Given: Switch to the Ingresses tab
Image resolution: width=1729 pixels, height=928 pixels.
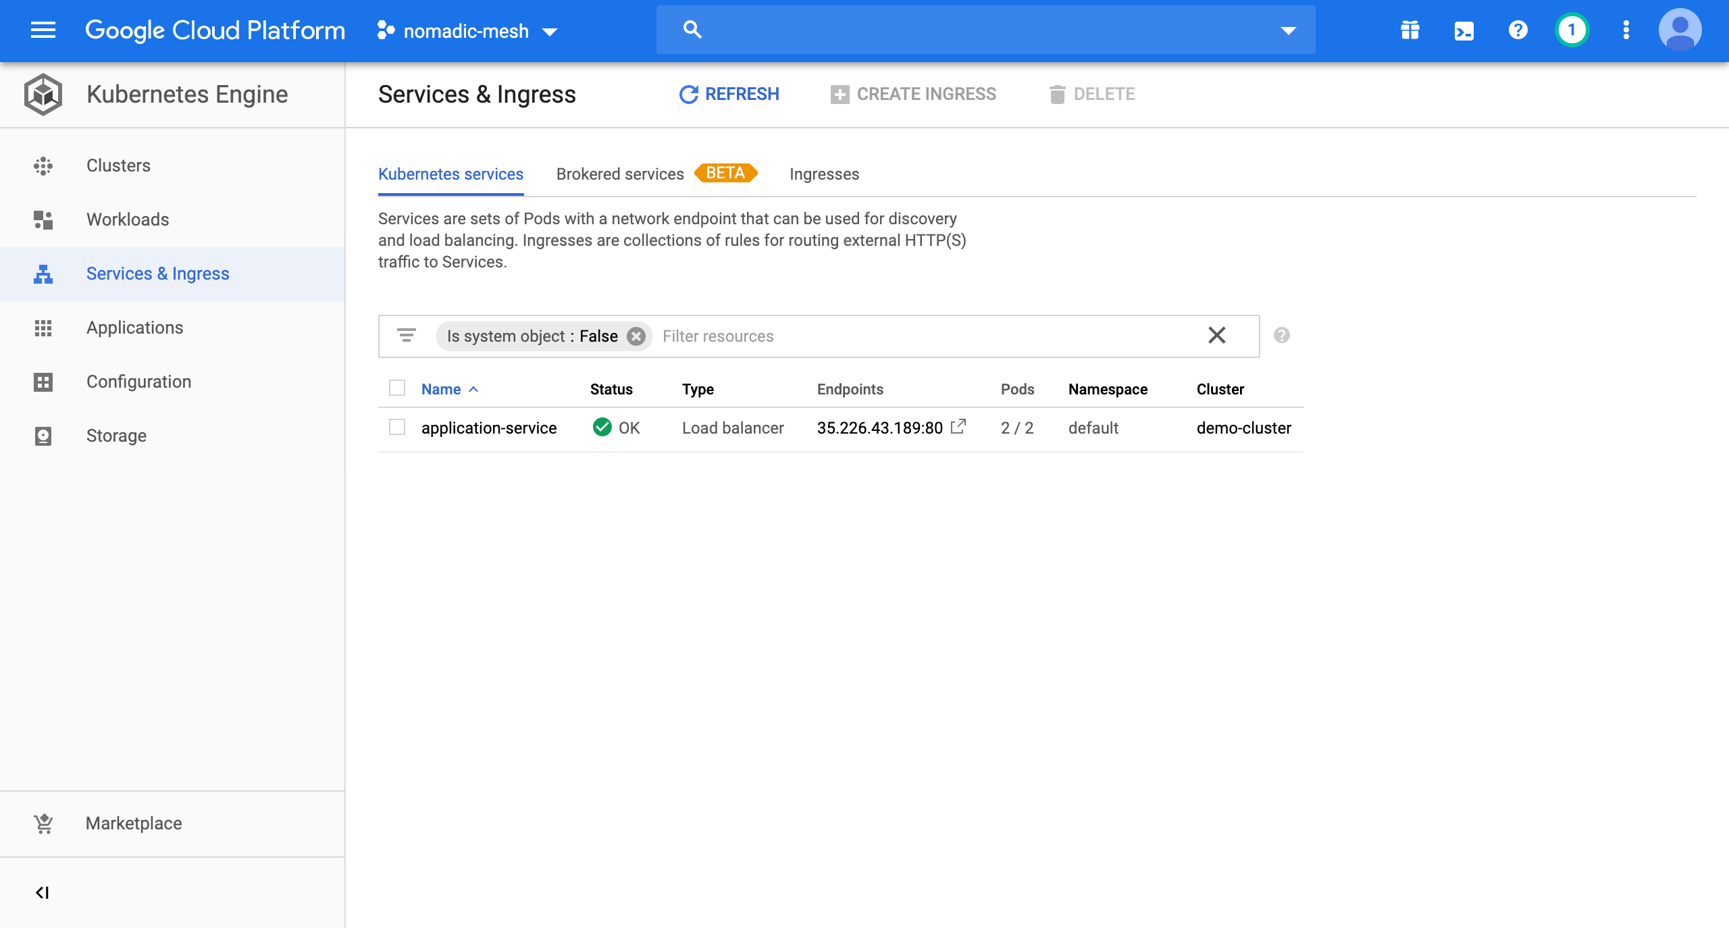Looking at the screenshot, I should (824, 174).
